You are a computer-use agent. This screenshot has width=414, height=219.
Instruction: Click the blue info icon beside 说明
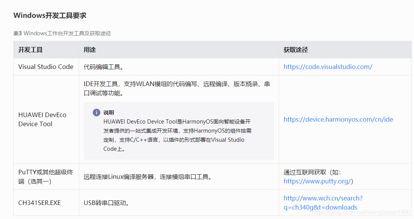click(x=96, y=113)
